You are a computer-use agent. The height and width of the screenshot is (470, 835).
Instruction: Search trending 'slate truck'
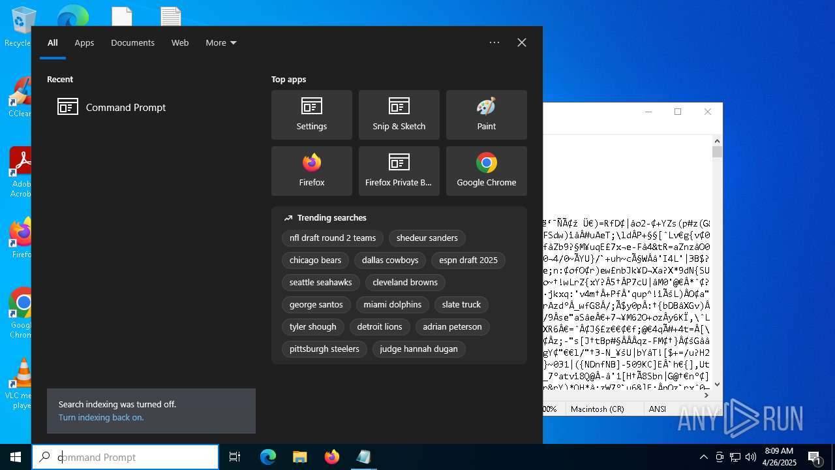point(461,305)
